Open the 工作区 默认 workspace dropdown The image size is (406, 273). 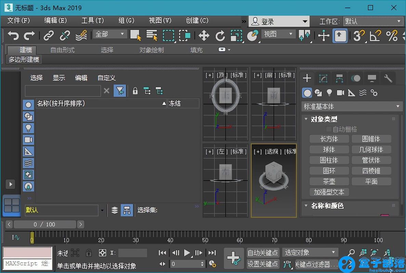(373, 21)
